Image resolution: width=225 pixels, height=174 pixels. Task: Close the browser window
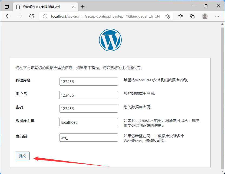point(219,6)
